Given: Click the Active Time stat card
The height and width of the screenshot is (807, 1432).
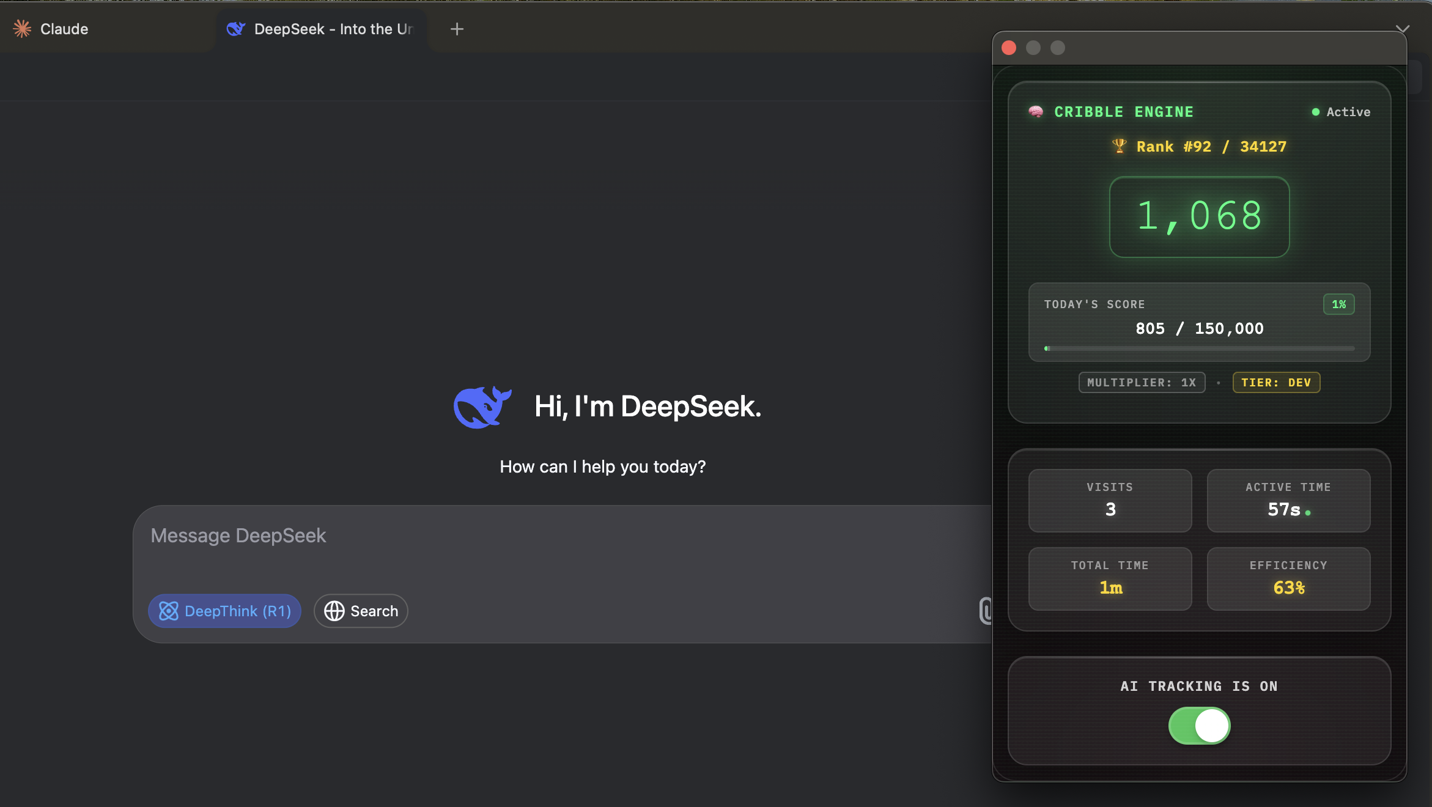Looking at the screenshot, I should (1288, 500).
